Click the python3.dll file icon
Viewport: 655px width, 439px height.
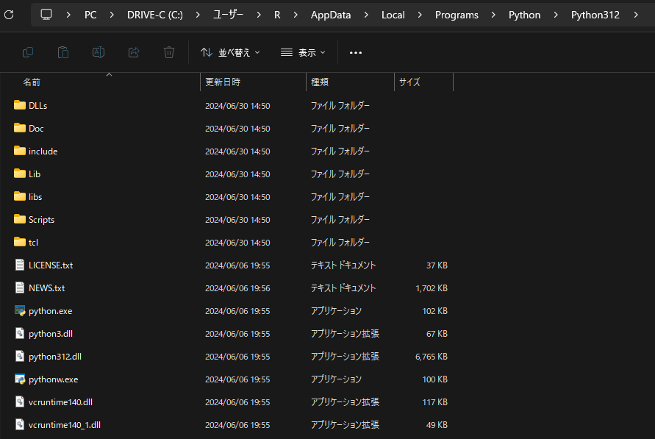coord(20,333)
